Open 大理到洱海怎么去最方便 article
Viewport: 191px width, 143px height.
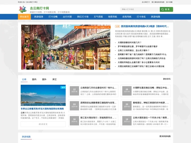point(139,62)
